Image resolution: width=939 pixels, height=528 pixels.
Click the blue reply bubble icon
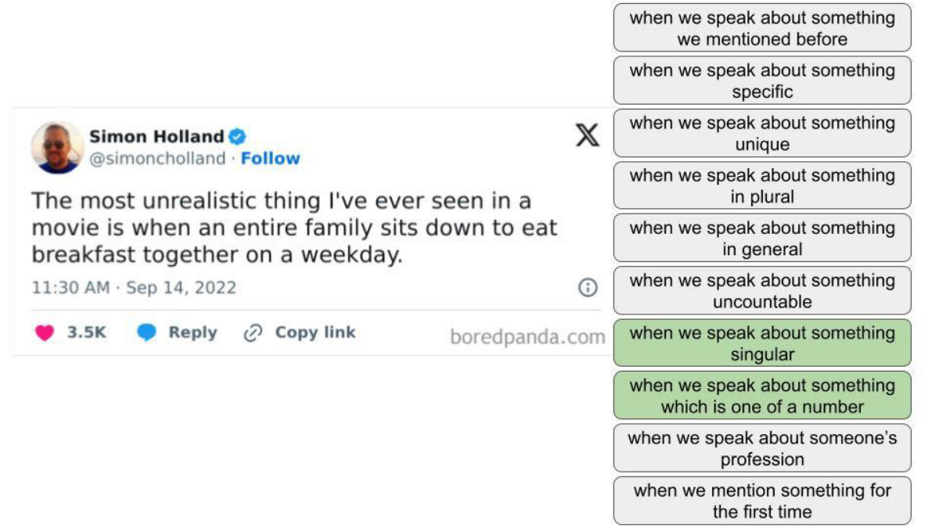pyautogui.click(x=146, y=332)
